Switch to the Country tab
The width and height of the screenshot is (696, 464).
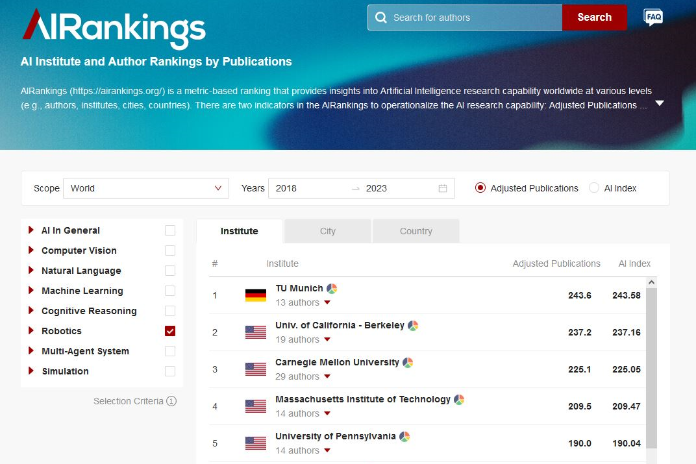(x=416, y=231)
